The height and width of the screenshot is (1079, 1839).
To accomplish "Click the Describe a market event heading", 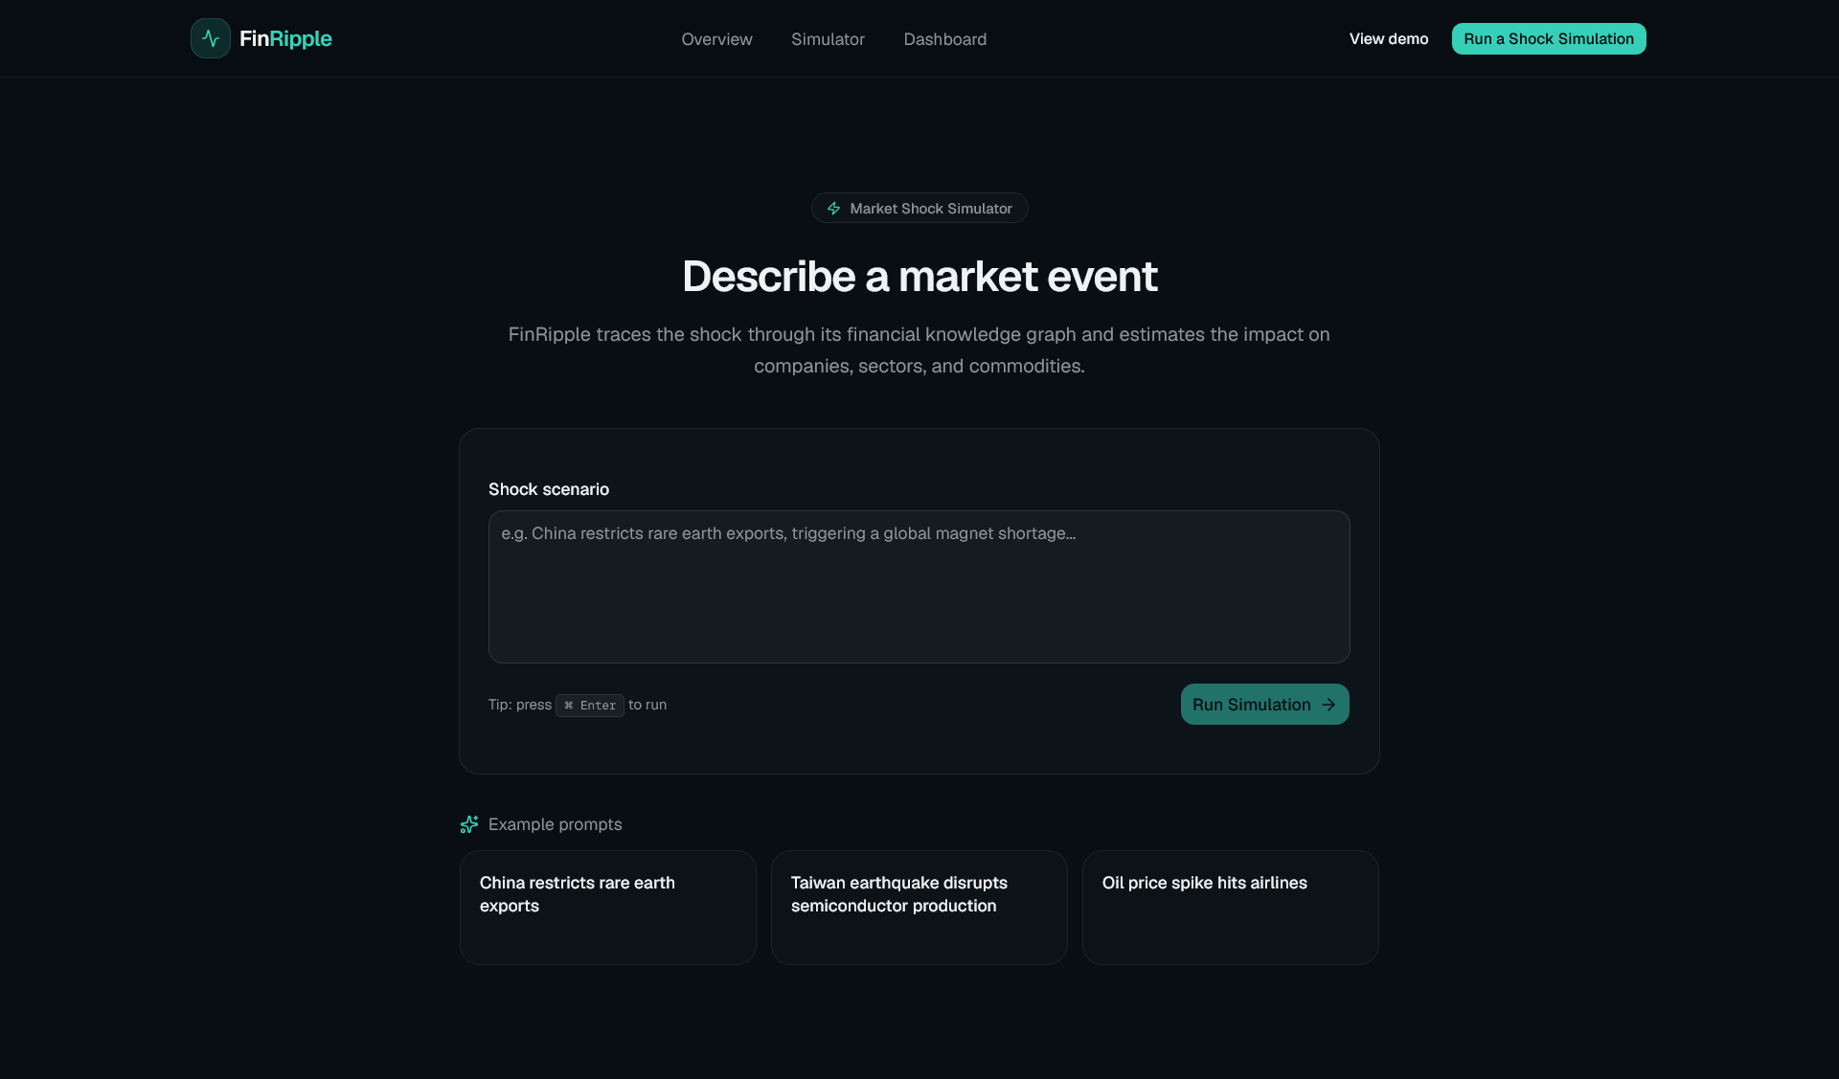I will pyautogui.click(x=919, y=277).
